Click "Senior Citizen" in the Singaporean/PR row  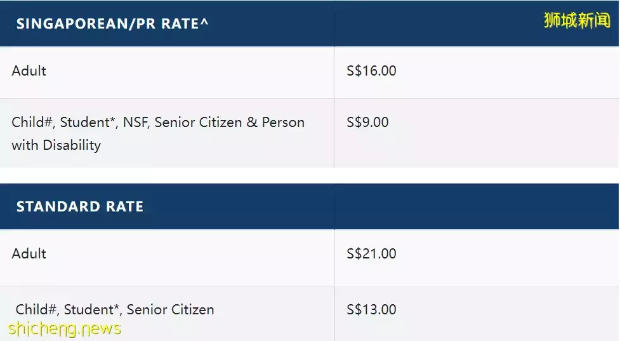coord(198,122)
